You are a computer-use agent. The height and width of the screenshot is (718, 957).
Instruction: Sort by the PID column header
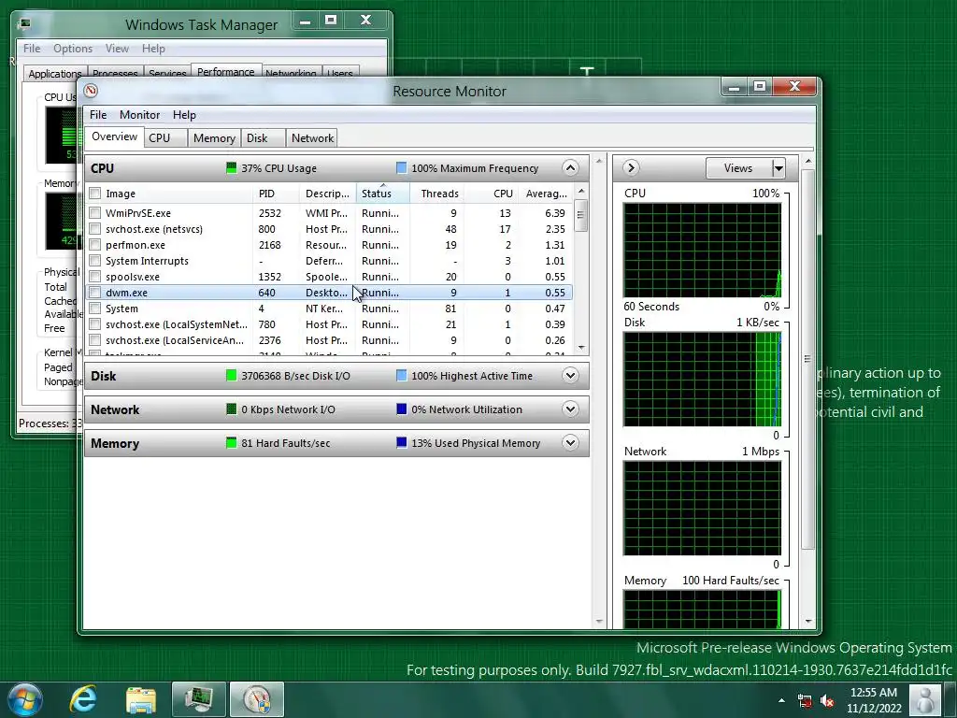(x=276, y=194)
